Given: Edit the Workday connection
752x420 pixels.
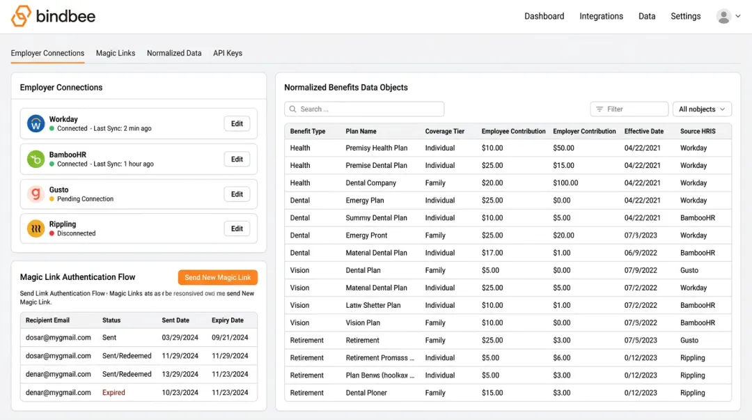Looking at the screenshot, I should [x=237, y=123].
